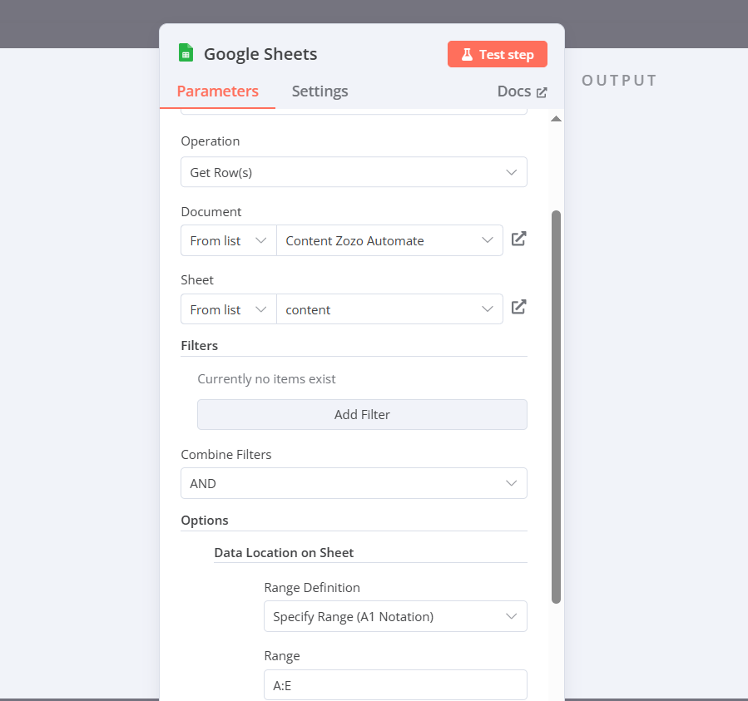Screen dimensions: 748x701
Task: Change Sheet mode From list dropdown
Action: [x=229, y=309]
